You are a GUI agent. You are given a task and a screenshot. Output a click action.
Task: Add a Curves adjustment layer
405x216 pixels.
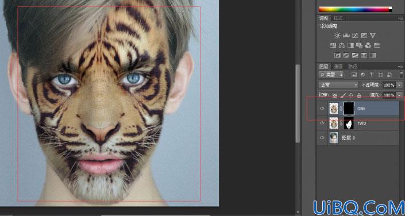[x=355, y=36]
